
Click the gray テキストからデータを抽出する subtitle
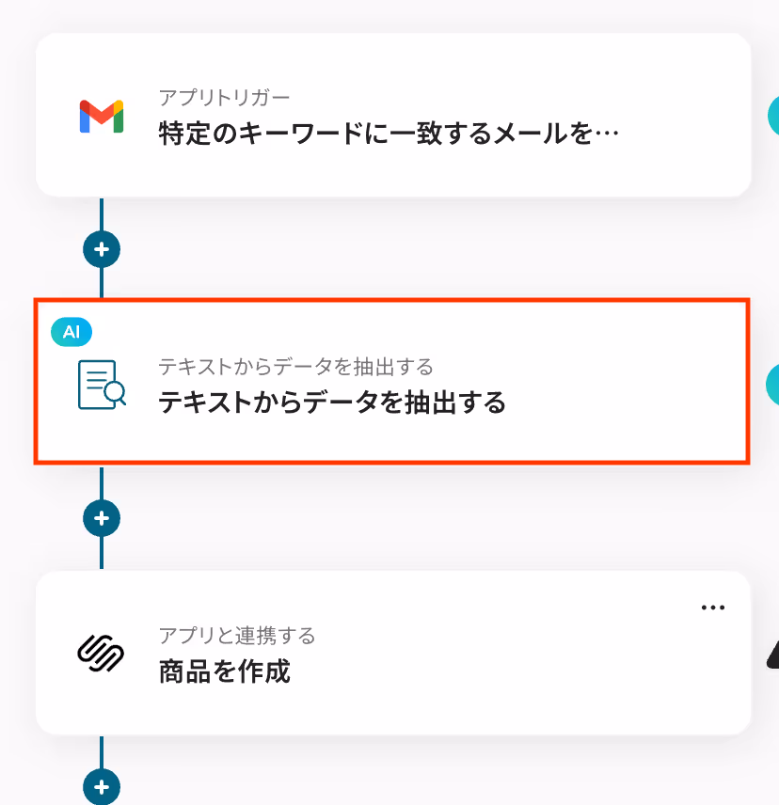point(295,367)
